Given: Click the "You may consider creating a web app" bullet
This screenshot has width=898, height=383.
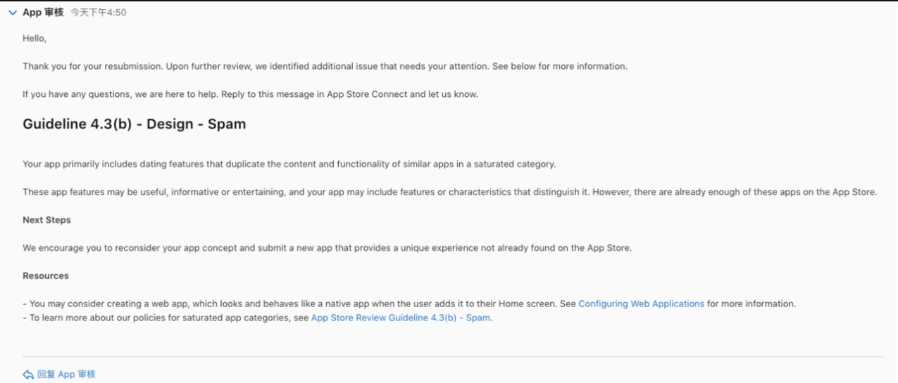Looking at the screenshot, I should pos(296,304).
